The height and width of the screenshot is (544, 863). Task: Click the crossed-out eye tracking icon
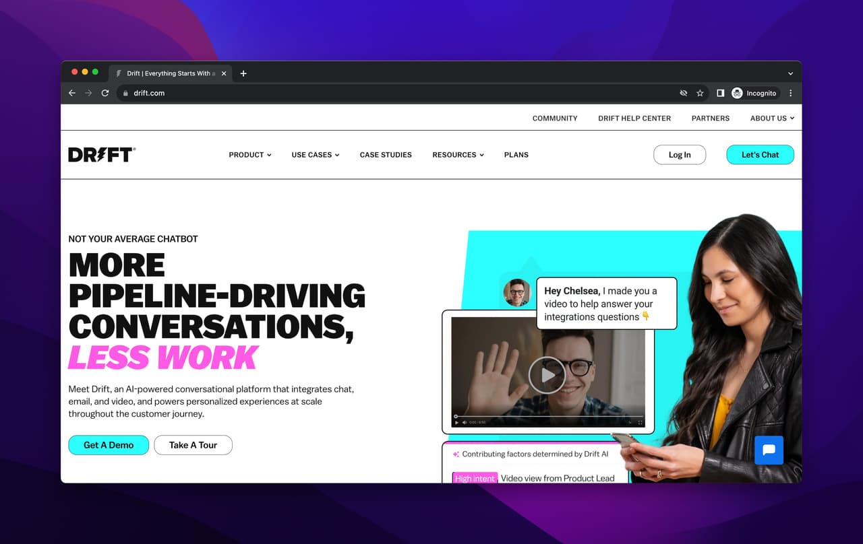click(x=684, y=93)
